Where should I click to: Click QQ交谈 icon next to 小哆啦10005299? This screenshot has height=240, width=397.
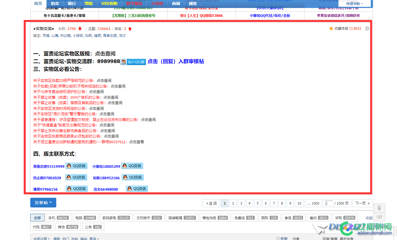[x=132, y=166]
